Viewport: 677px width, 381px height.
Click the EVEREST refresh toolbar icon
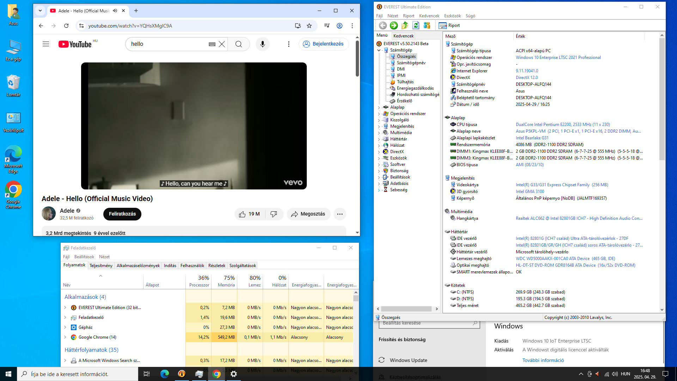[416, 25]
